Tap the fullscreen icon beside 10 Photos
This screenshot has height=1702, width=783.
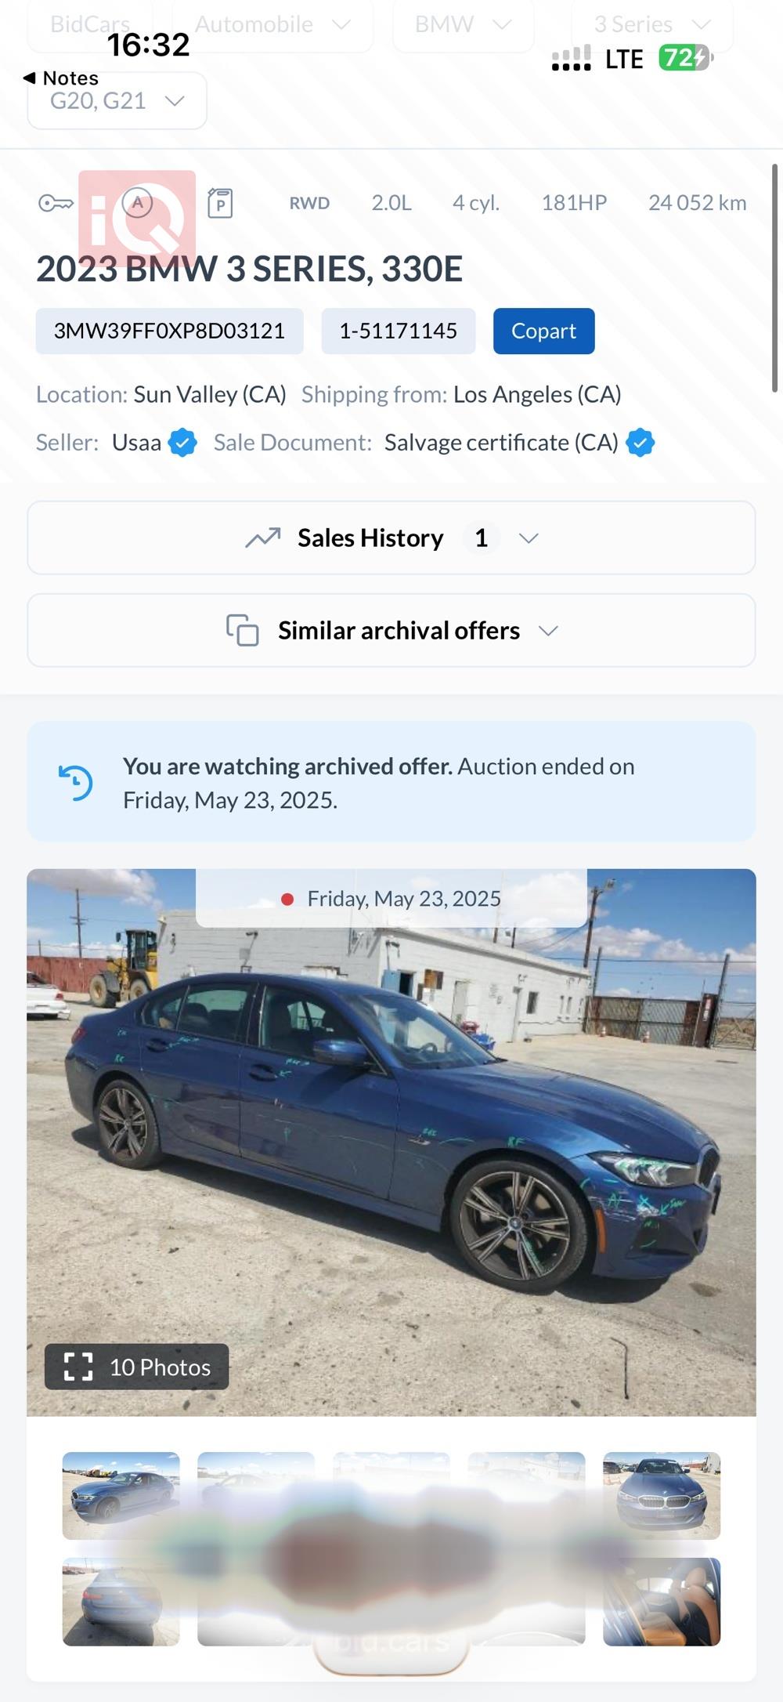(x=78, y=1367)
